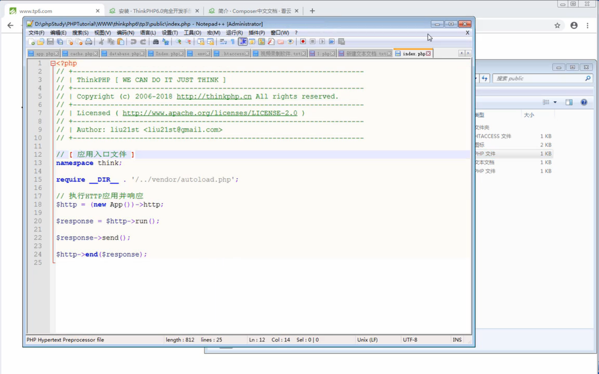Switch to the cache.php tab

[80, 54]
